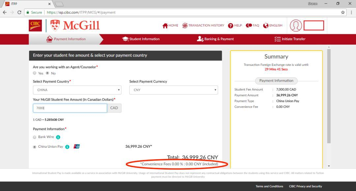This screenshot has width=356, height=191.
Task: Open the Select Payment Country dropdown
Action: tap(77, 90)
